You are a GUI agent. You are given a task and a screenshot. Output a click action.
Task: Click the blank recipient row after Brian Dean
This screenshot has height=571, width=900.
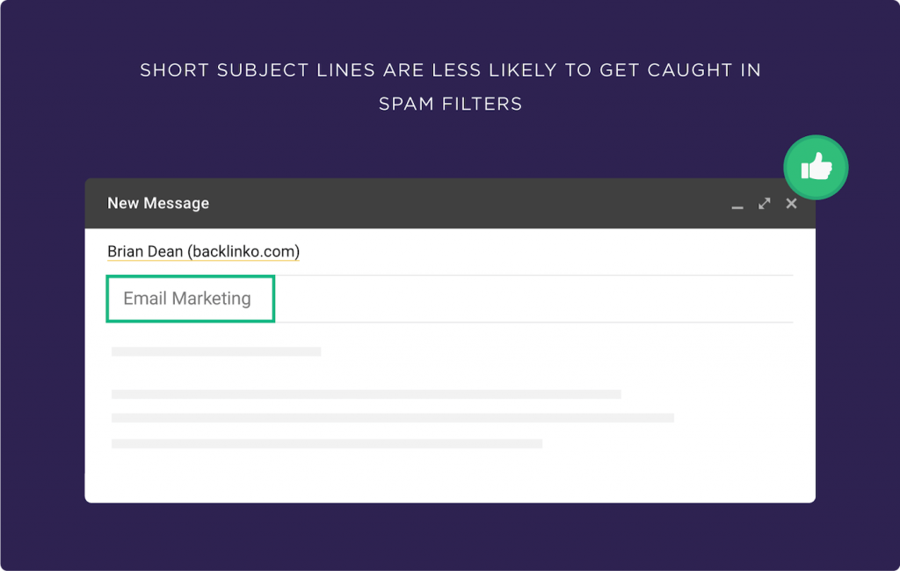pos(545,251)
